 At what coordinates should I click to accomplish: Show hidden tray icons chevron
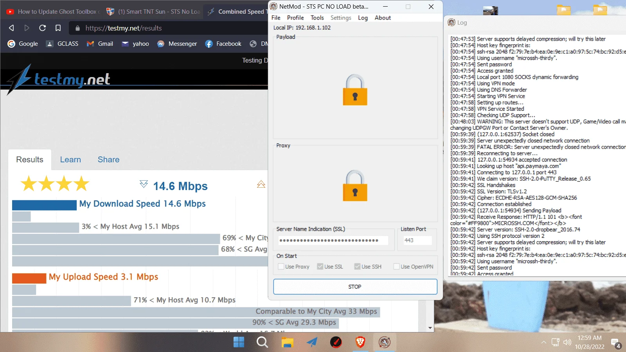click(543, 342)
